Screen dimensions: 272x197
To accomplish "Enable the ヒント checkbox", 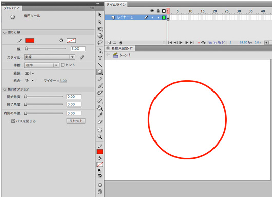I will (63, 65).
